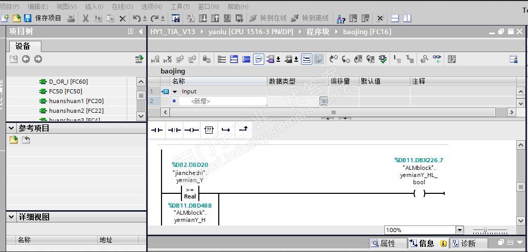
Task: Click yaolu CPU 1516-3 breadcrumb
Action: coord(250,32)
